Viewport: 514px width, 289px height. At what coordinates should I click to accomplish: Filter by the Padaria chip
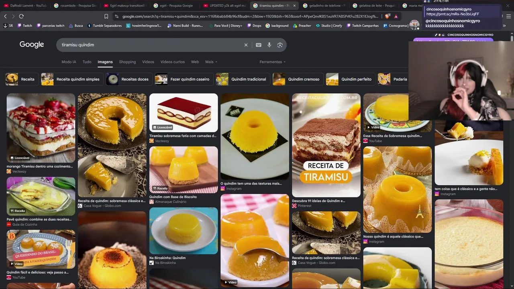click(393, 79)
